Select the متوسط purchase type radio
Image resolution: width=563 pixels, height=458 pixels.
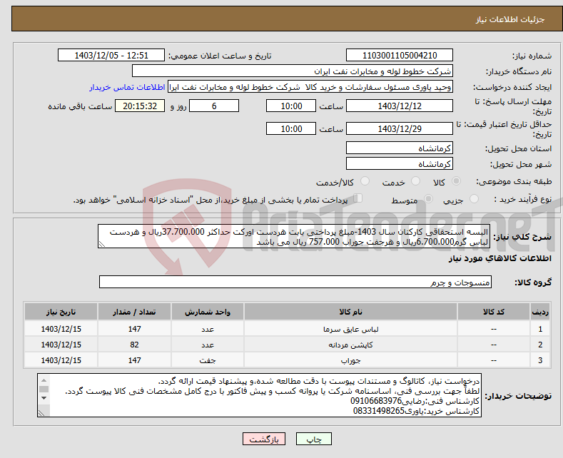click(x=428, y=199)
